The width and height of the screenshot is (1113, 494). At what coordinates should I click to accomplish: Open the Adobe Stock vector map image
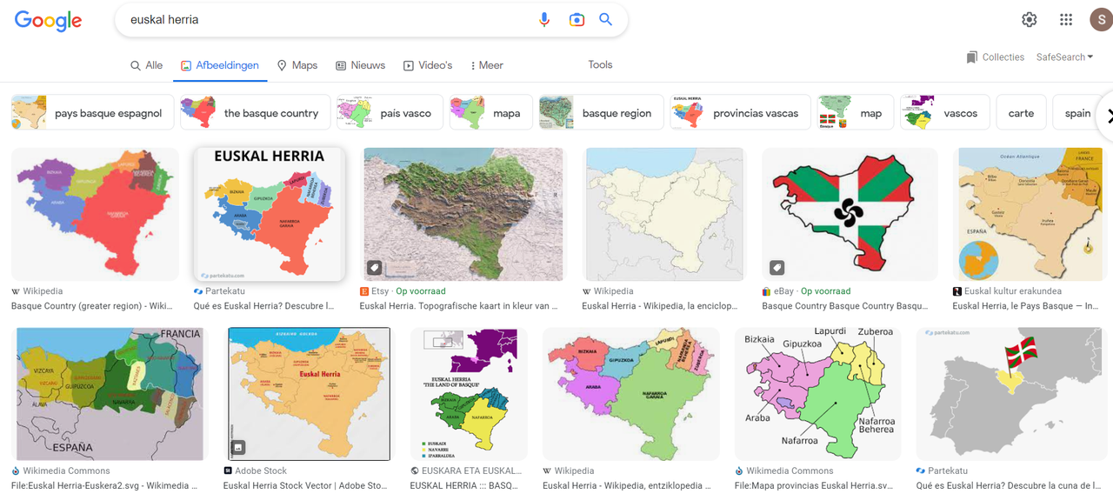click(x=310, y=394)
